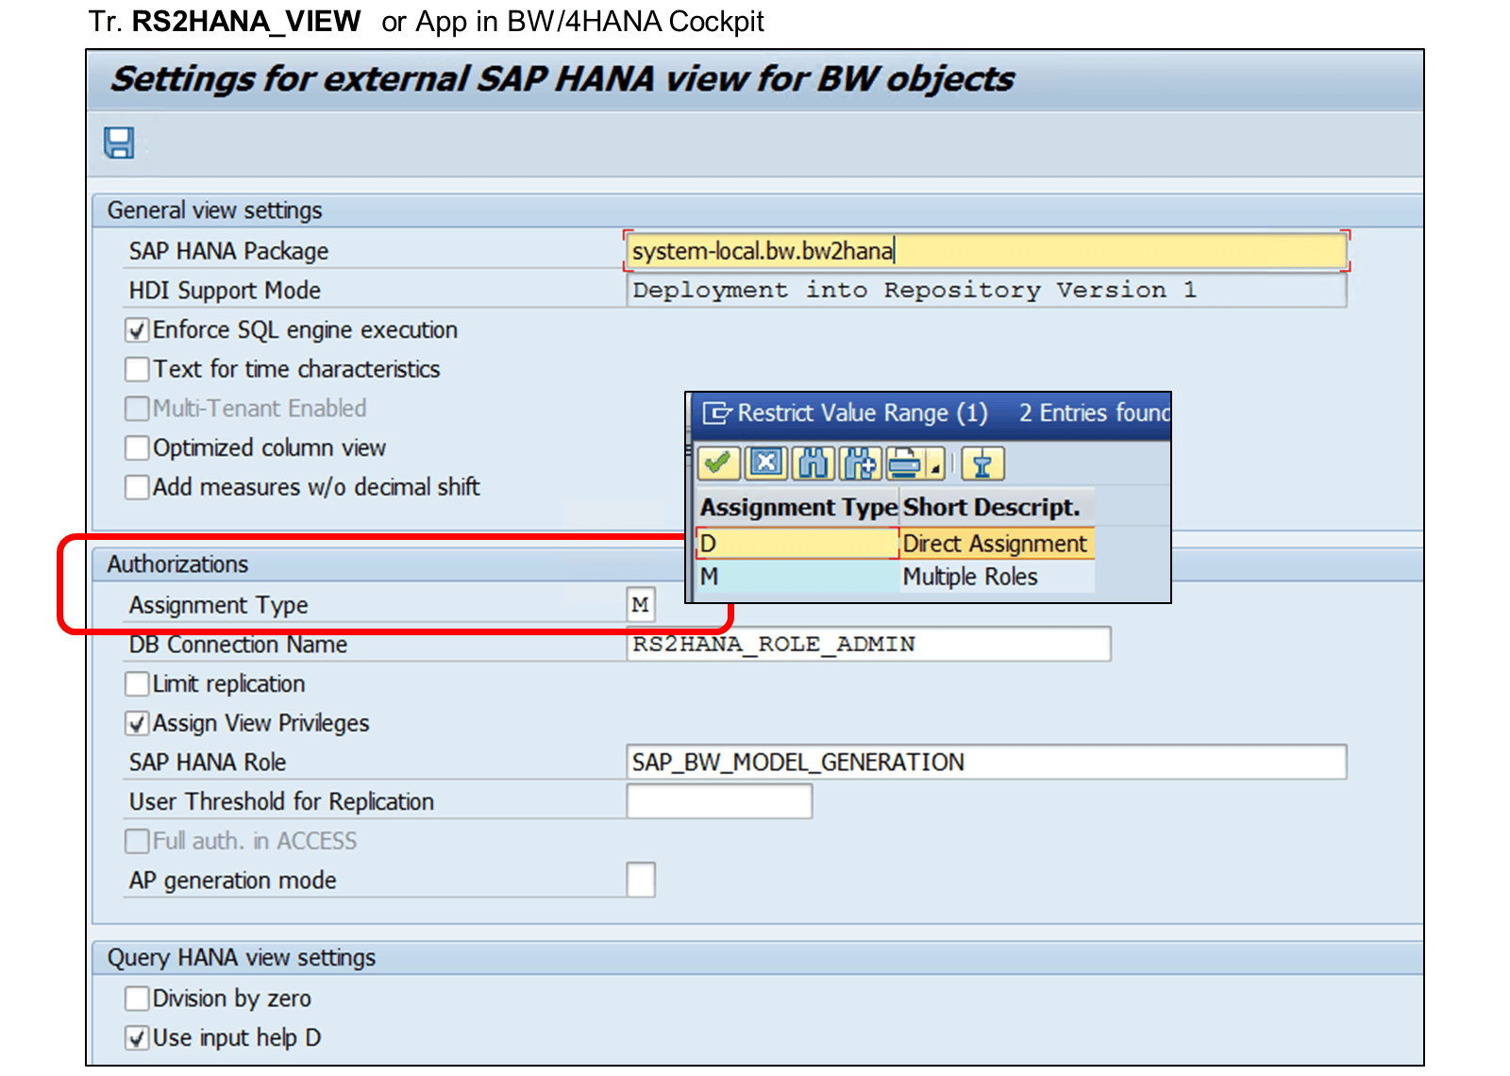Click into the SAP HANA Package field
The height and width of the screenshot is (1076, 1510).
[986, 251]
